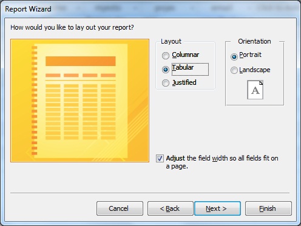
Task: Click Finish to complete the wizard
Action: (268, 208)
